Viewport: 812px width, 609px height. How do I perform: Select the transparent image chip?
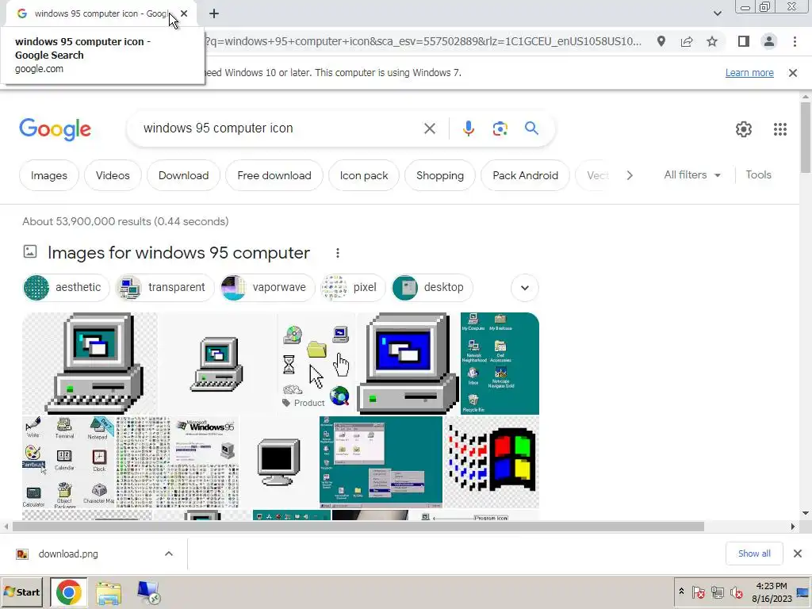click(x=164, y=287)
